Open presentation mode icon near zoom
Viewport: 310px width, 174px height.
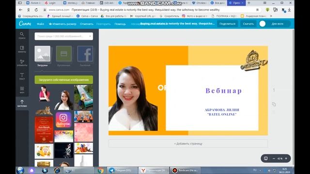266,159
